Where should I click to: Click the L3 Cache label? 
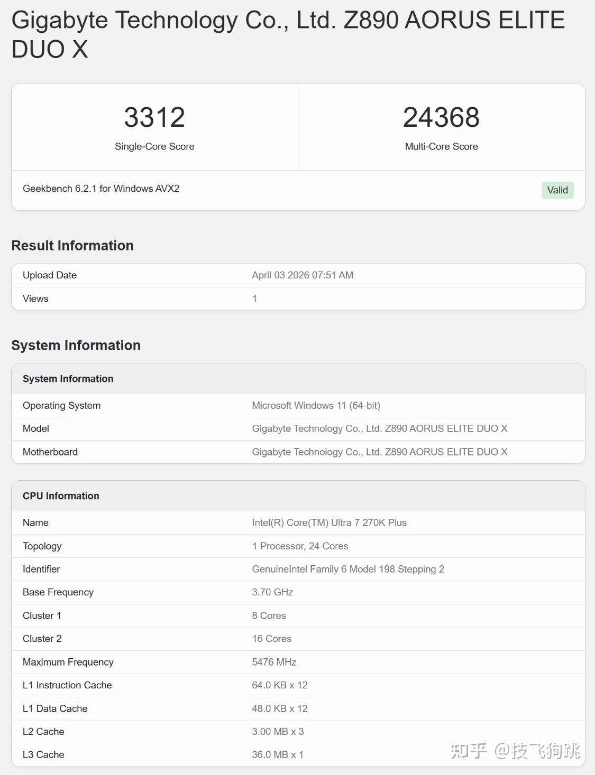click(x=43, y=755)
